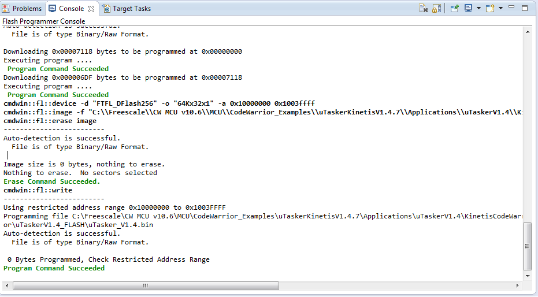
Task: Click the Clear Console icon
Action: pos(423,9)
